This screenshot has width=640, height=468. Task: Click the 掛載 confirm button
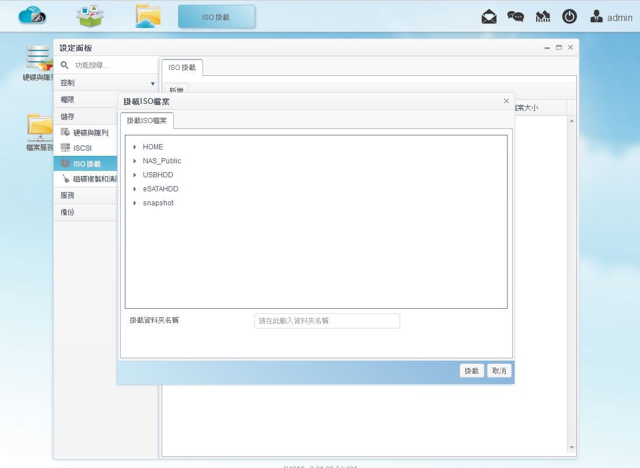click(471, 371)
